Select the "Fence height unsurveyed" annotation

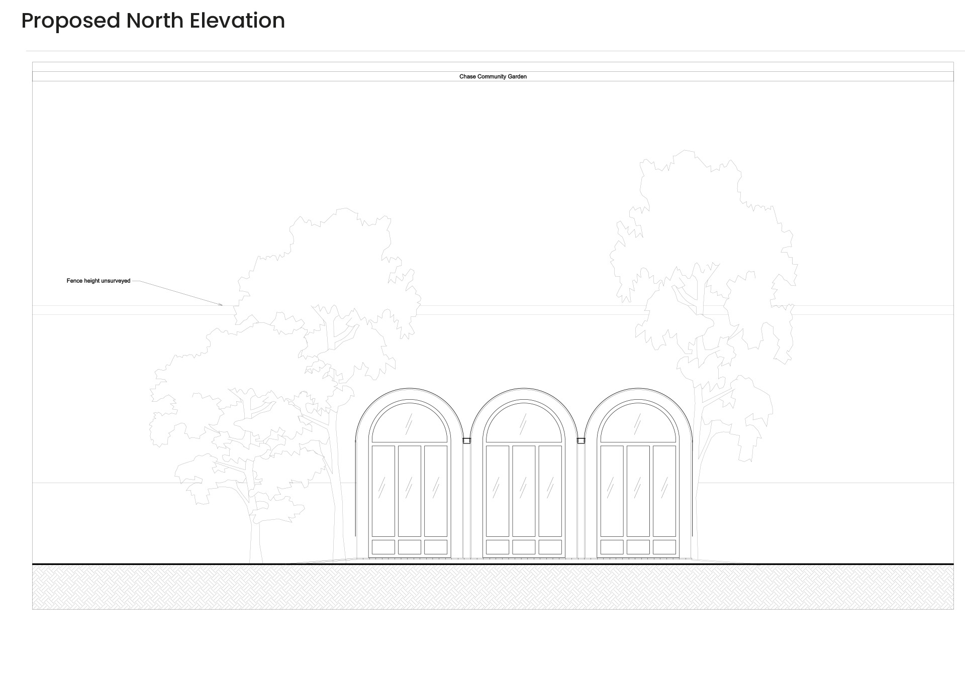(99, 281)
